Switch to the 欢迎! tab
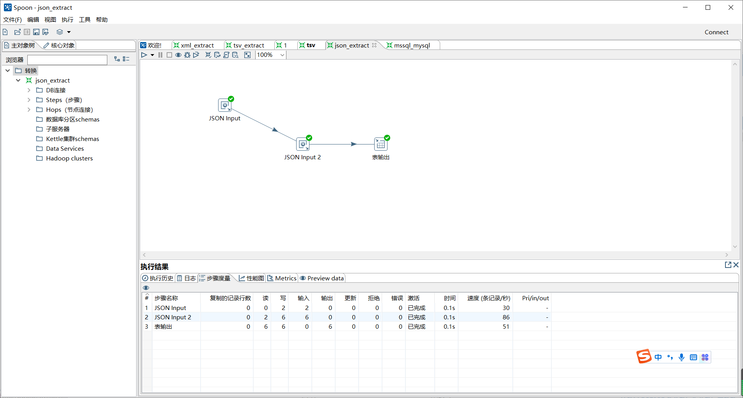Viewport: 743px width, 398px height. (151, 46)
